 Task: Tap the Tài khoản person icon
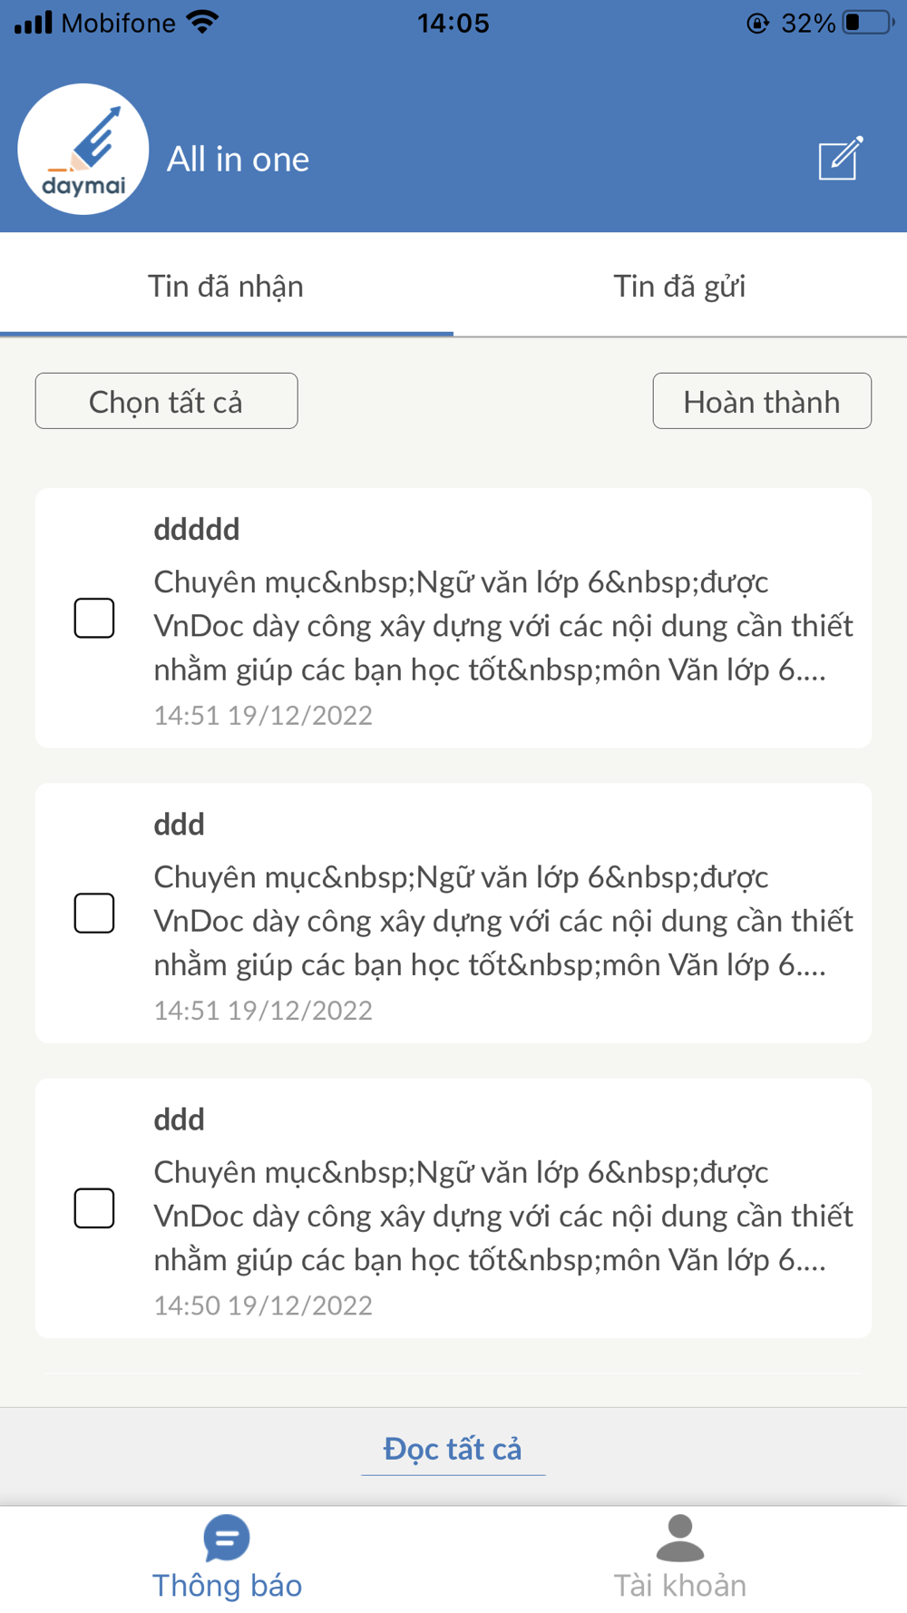click(x=679, y=1537)
